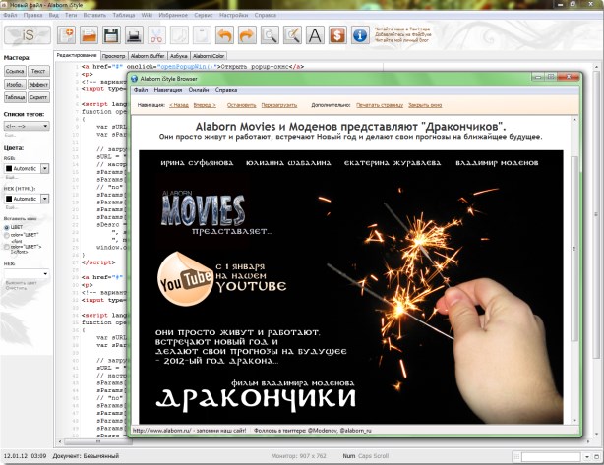
Task: Click the browser window globe icon
Action: point(135,79)
